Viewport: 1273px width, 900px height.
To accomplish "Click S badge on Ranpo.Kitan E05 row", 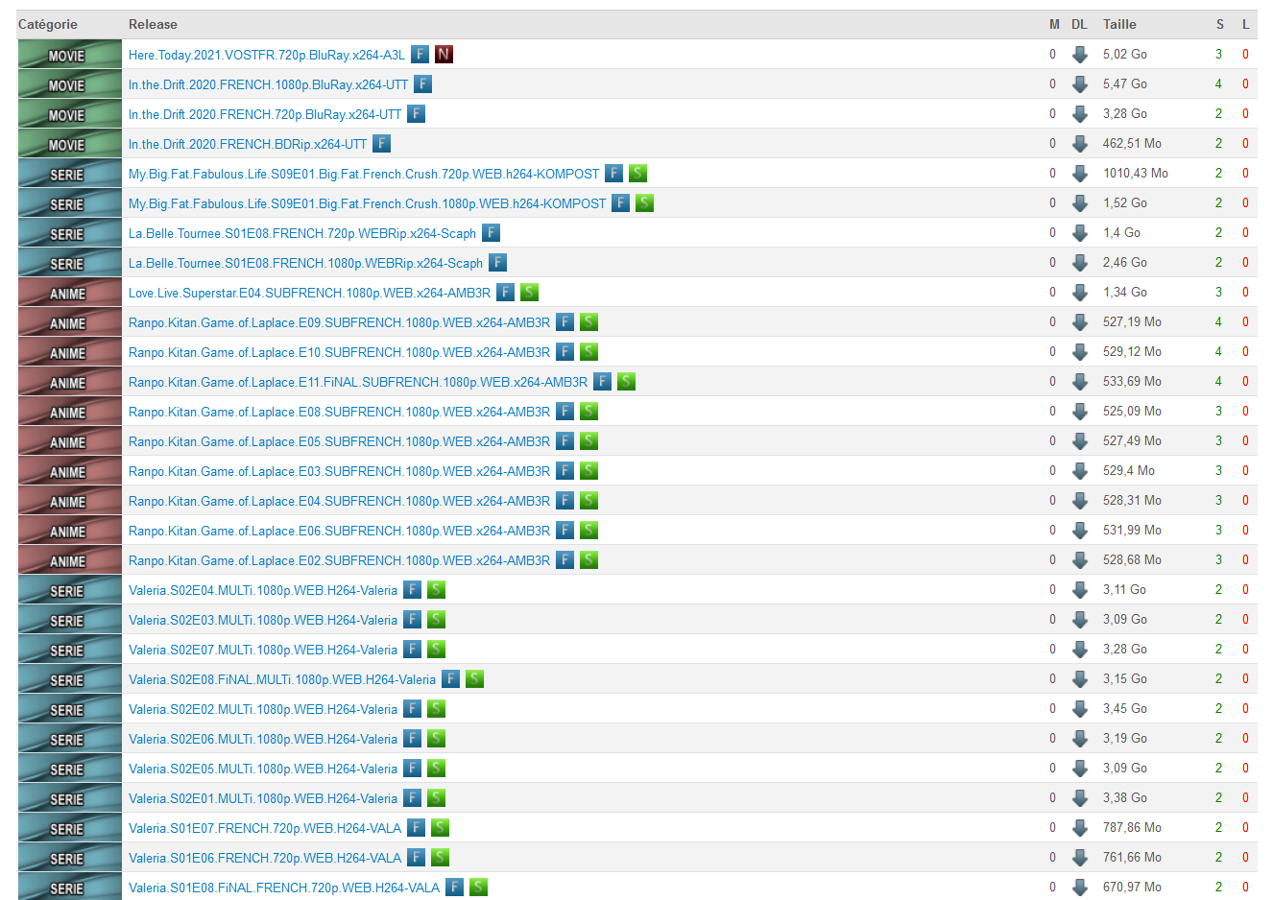I will coord(588,441).
